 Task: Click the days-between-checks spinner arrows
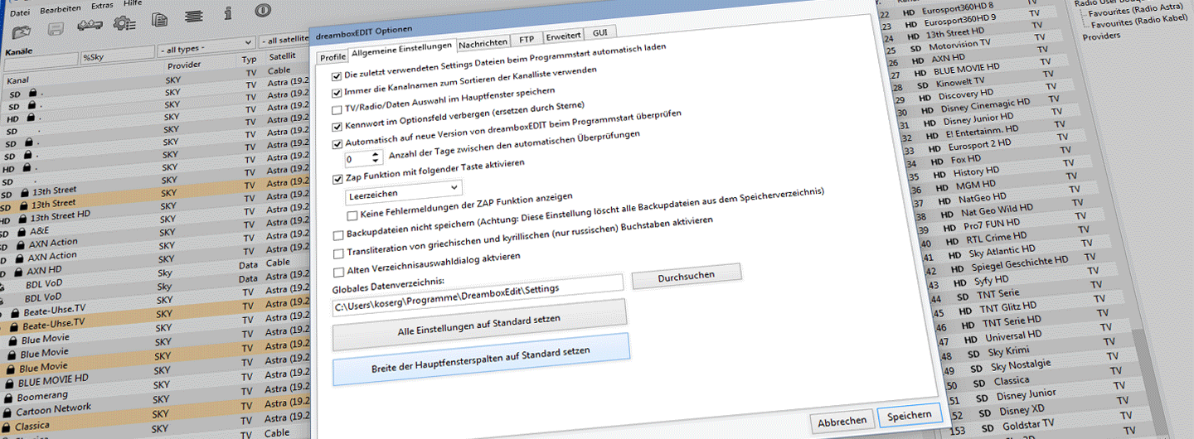click(376, 157)
